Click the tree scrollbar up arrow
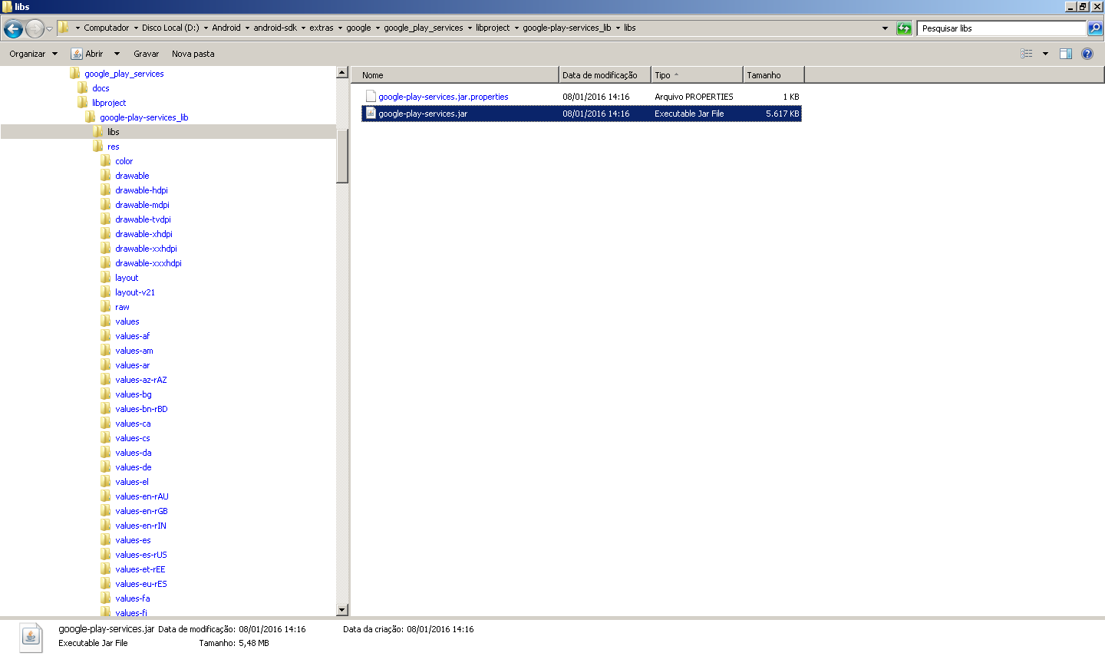1105x656 pixels. click(342, 73)
